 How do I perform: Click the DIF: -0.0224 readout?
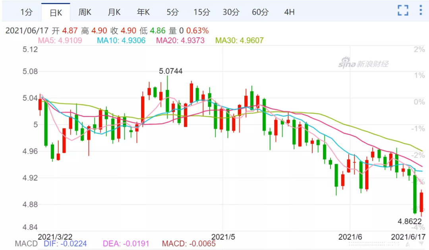[x=66, y=243]
